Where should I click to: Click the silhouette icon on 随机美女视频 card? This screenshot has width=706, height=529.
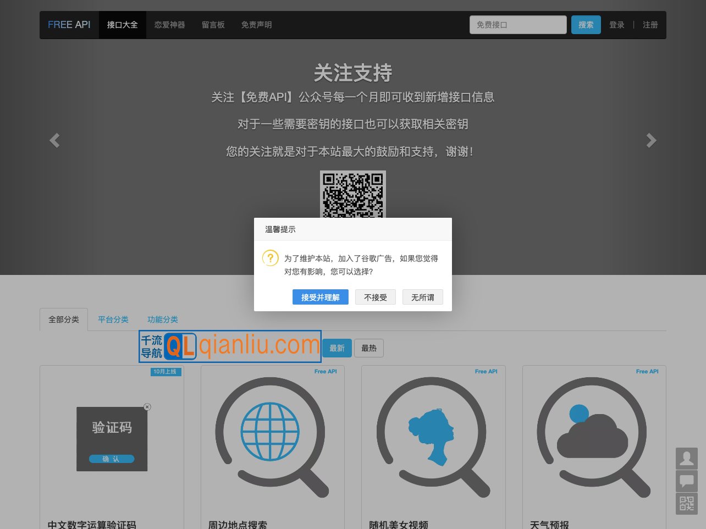coord(431,434)
